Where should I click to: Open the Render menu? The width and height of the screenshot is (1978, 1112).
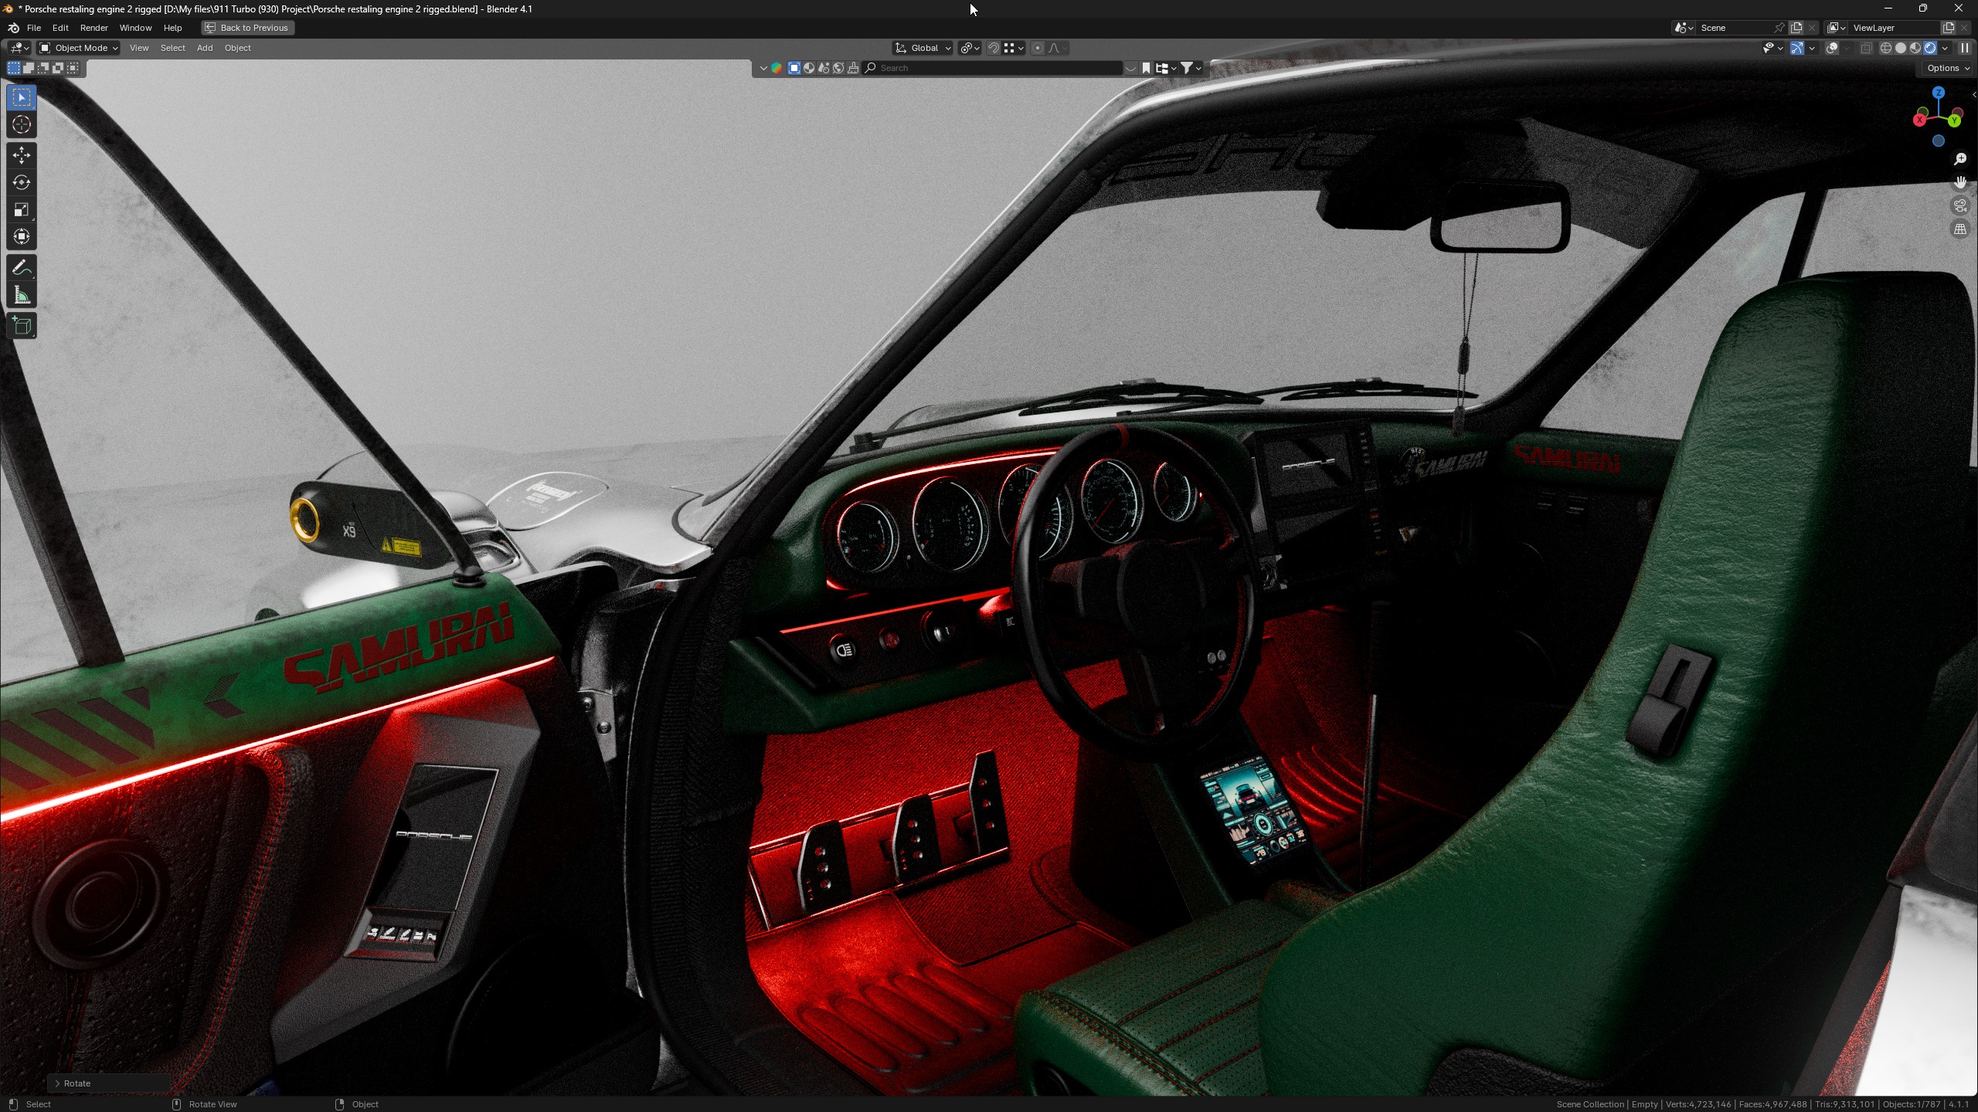(x=93, y=28)
